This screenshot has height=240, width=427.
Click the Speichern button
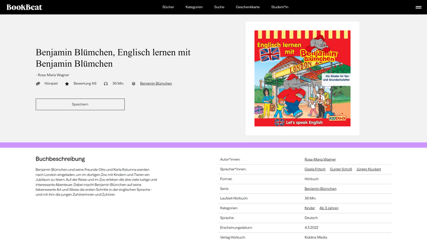coord(80,104)
